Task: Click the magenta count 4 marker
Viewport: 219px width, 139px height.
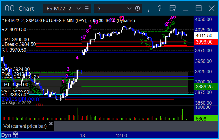Action: pos(77,58)
